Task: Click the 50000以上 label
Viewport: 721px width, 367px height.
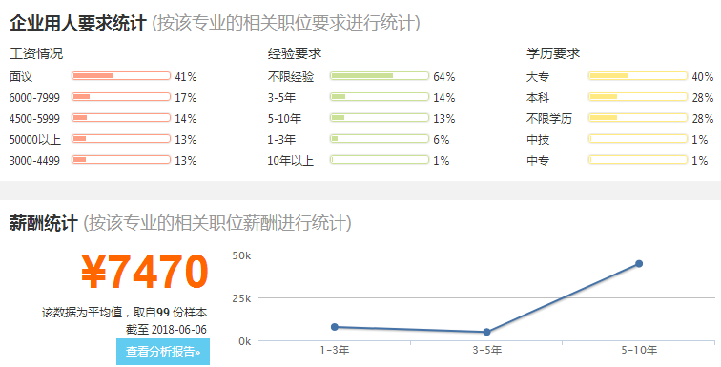Action: point(35,139)
